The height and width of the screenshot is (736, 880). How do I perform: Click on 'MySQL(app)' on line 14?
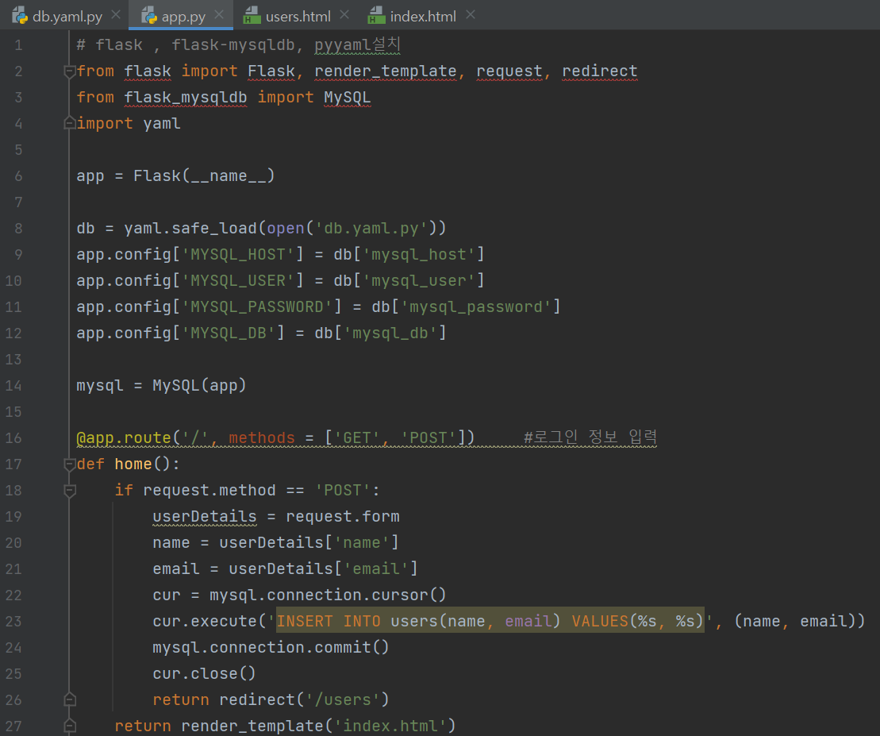[199, 386]
